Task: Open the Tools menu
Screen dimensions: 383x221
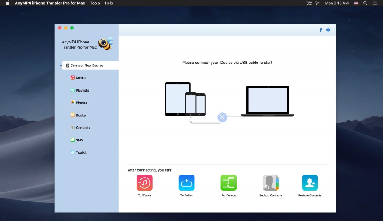Action: tap(95, 3)
